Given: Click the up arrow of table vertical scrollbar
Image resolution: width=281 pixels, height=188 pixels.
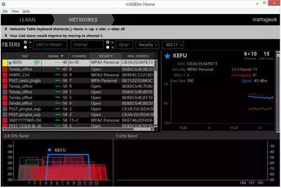Looking at the screenshot, I should point(156,61).
